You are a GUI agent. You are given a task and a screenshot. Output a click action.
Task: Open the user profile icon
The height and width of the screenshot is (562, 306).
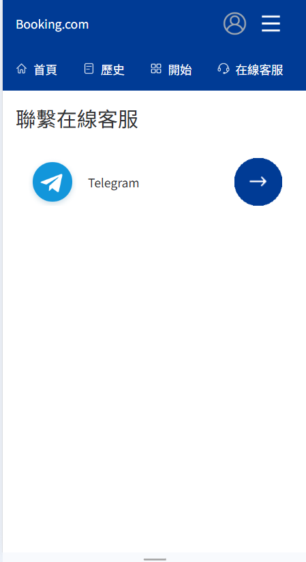(x=234, y=24)
